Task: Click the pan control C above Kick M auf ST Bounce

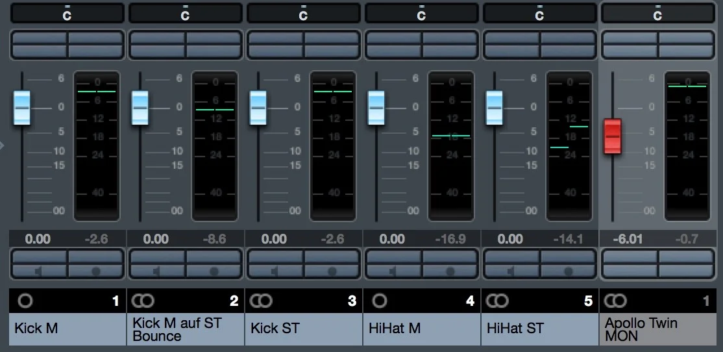Action: 186,13
